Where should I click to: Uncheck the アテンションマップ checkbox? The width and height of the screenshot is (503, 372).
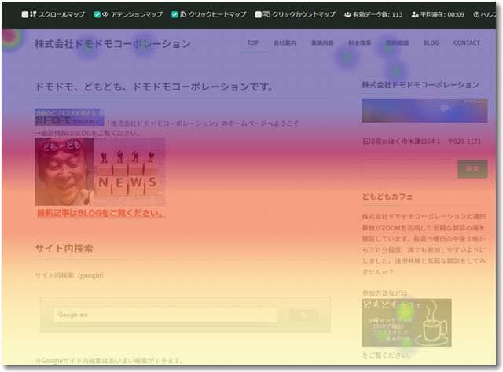(x=97, y=14)
